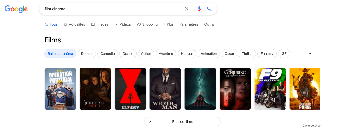Click the blue magnifier search icon

click(209, 9)
